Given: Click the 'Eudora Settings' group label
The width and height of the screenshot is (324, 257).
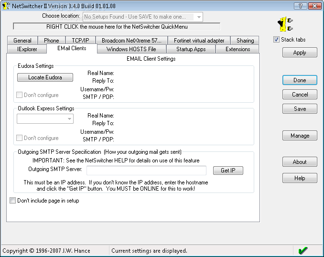Looking at the screenshot, I should (x=36, y=66).
